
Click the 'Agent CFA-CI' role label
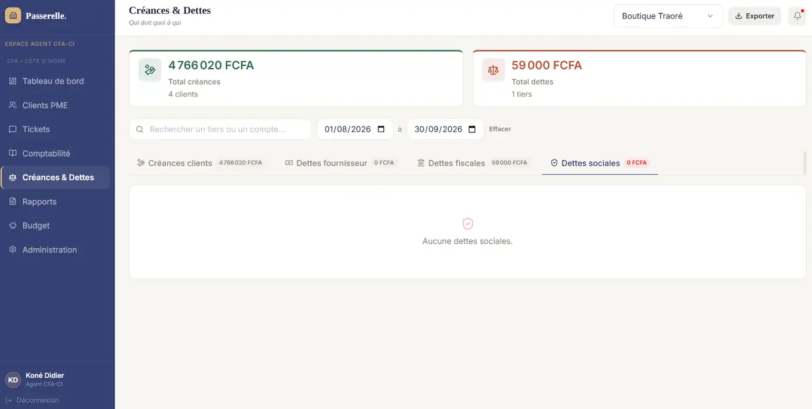[44, 384]
